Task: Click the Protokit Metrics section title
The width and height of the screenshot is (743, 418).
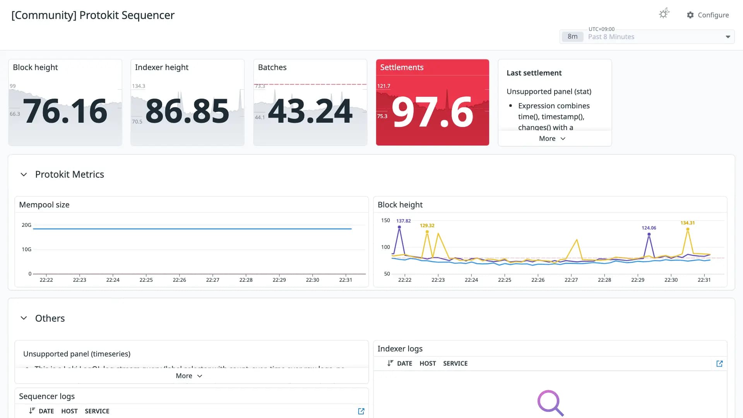Action: point(70,175)
